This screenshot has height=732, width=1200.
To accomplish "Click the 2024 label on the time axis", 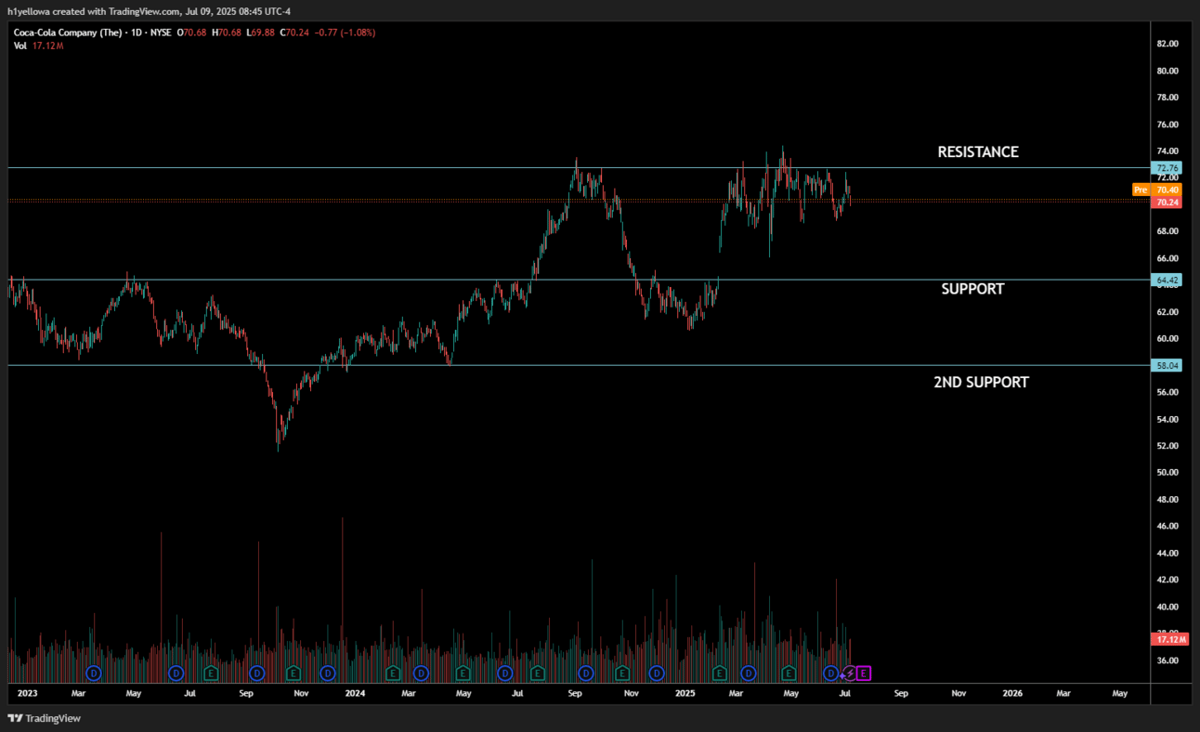I will pyautogui.click(x=355, y=693).
